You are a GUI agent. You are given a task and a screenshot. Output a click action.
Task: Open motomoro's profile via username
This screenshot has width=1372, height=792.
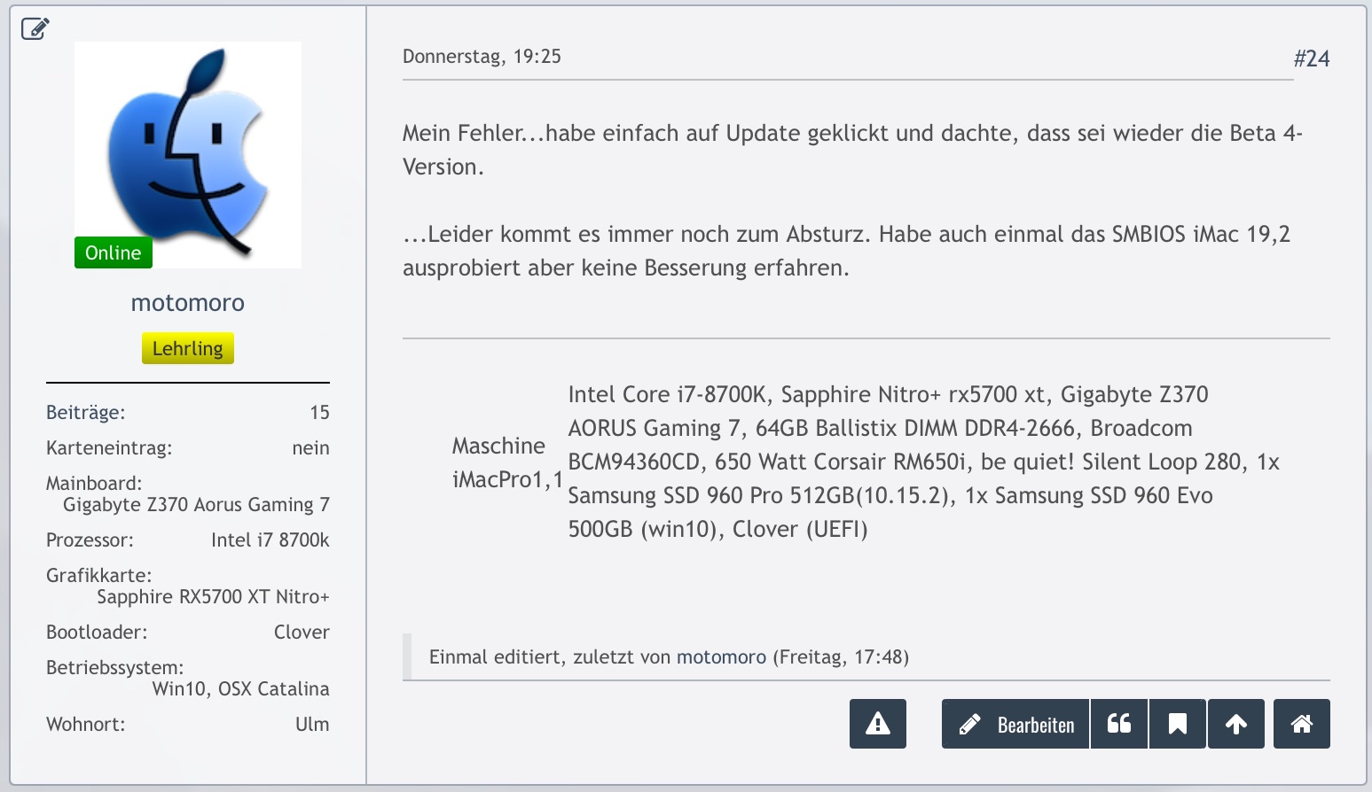(x=188, y=303)
